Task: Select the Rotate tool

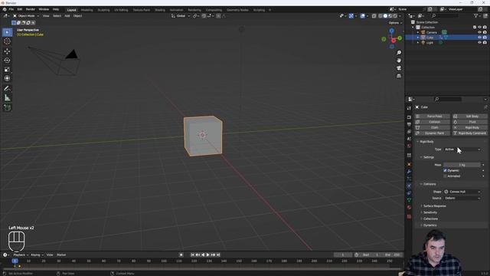Action: pos(7,61)
